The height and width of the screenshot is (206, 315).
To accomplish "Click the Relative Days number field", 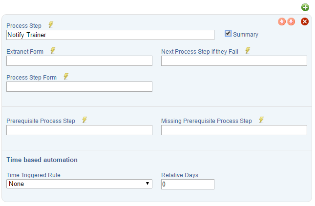I will pyautogui.click(x=188, y=184).
